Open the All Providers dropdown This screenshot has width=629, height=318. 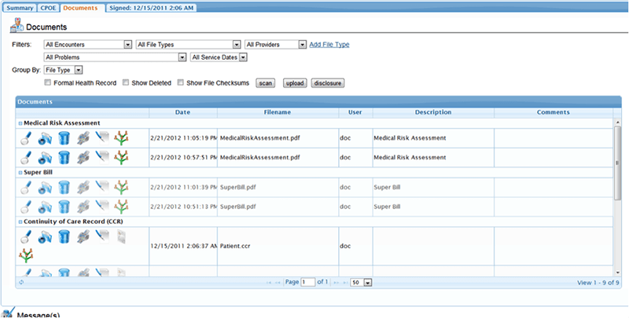(276, 45)
